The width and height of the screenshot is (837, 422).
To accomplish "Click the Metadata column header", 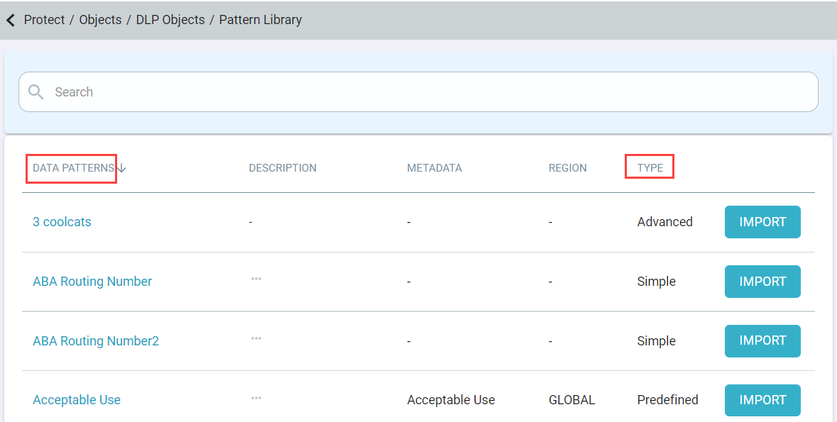I will click(434, 168).
